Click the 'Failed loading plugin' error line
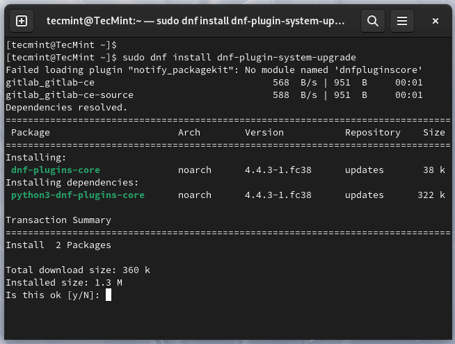The image size is (455, 344). [214, 70]
